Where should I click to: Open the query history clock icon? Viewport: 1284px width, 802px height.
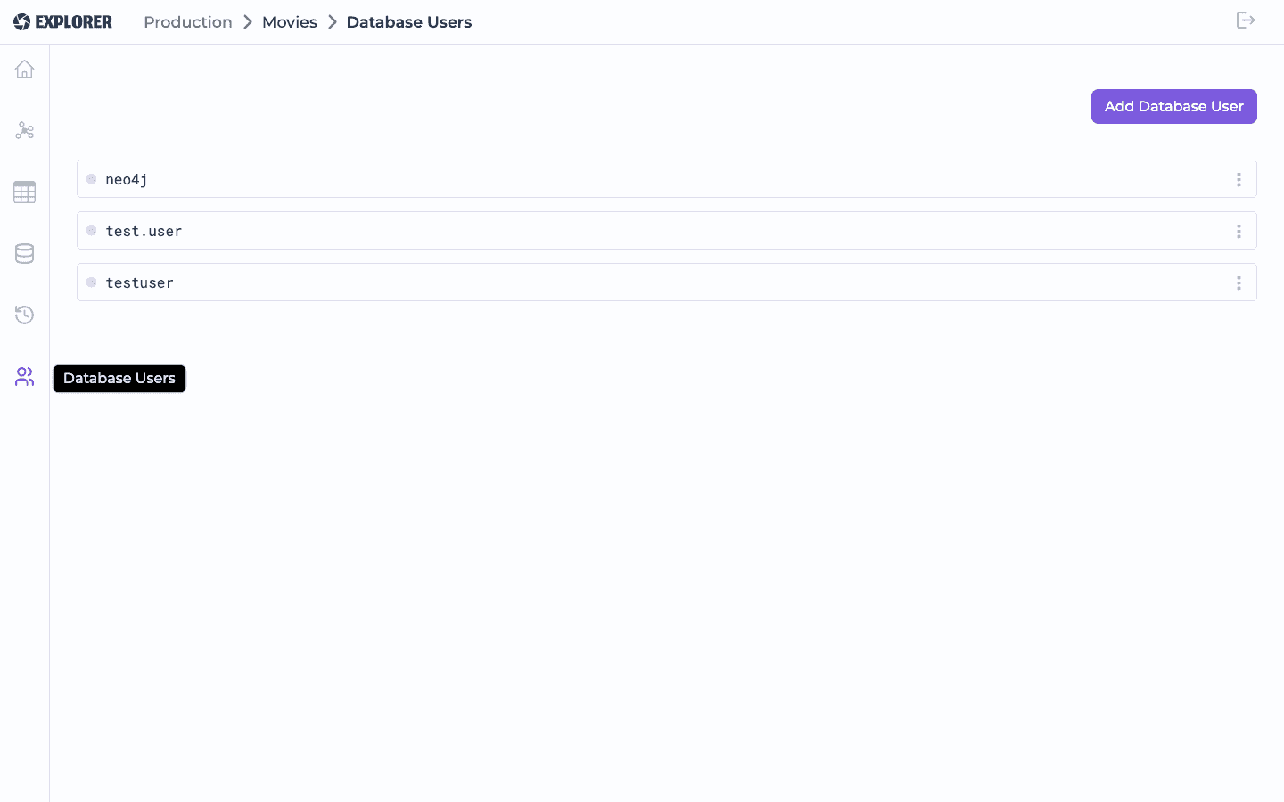(24, 315)
